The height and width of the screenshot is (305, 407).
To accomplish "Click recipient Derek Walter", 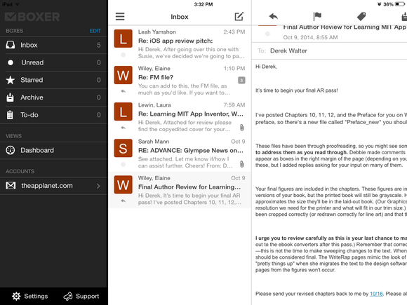I will pyautogui.click(x=288, y=50).
